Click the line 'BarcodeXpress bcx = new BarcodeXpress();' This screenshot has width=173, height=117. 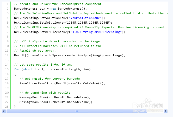50,9
